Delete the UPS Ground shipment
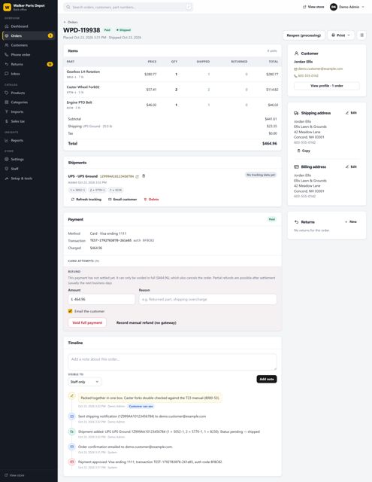Viewport: 372px width, 482px height. click(x=151, y=199)
